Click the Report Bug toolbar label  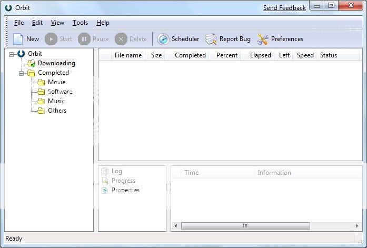[235, 39]
